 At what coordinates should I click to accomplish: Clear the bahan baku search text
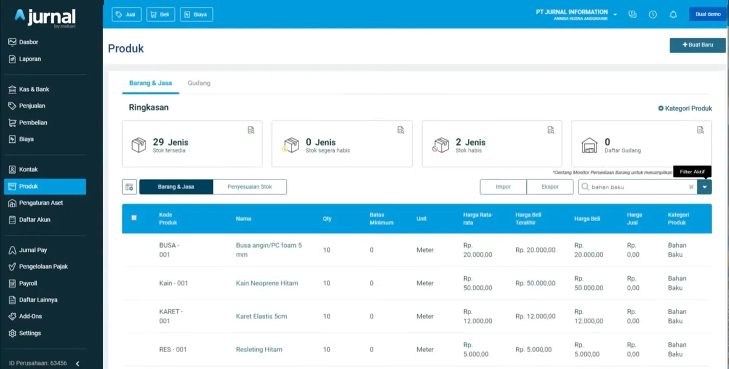click(x=691, y=187)
